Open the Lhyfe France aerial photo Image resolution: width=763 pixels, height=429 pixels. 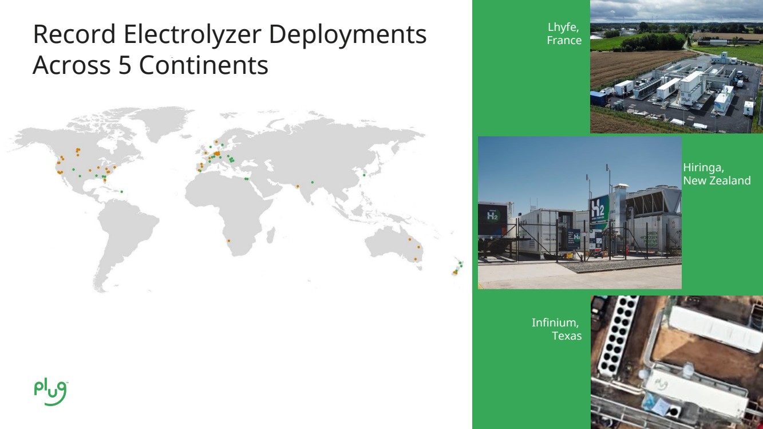pyautogui.click(x=676, y=66)
